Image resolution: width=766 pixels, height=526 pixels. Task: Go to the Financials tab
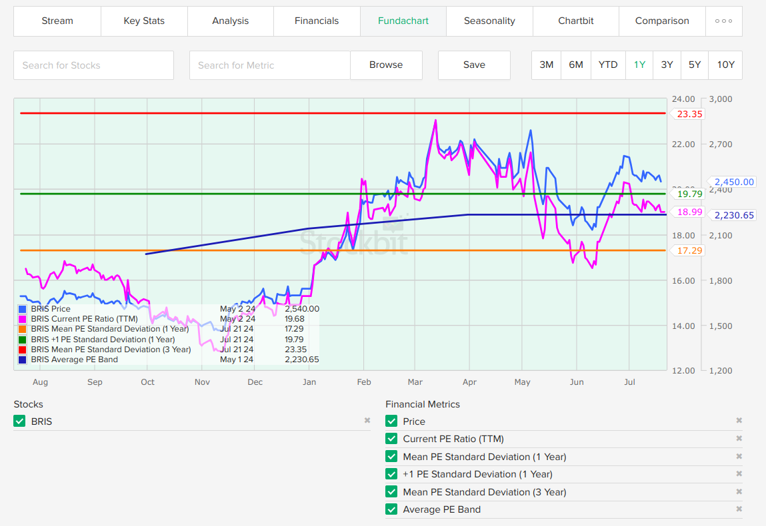click(317, 21)
